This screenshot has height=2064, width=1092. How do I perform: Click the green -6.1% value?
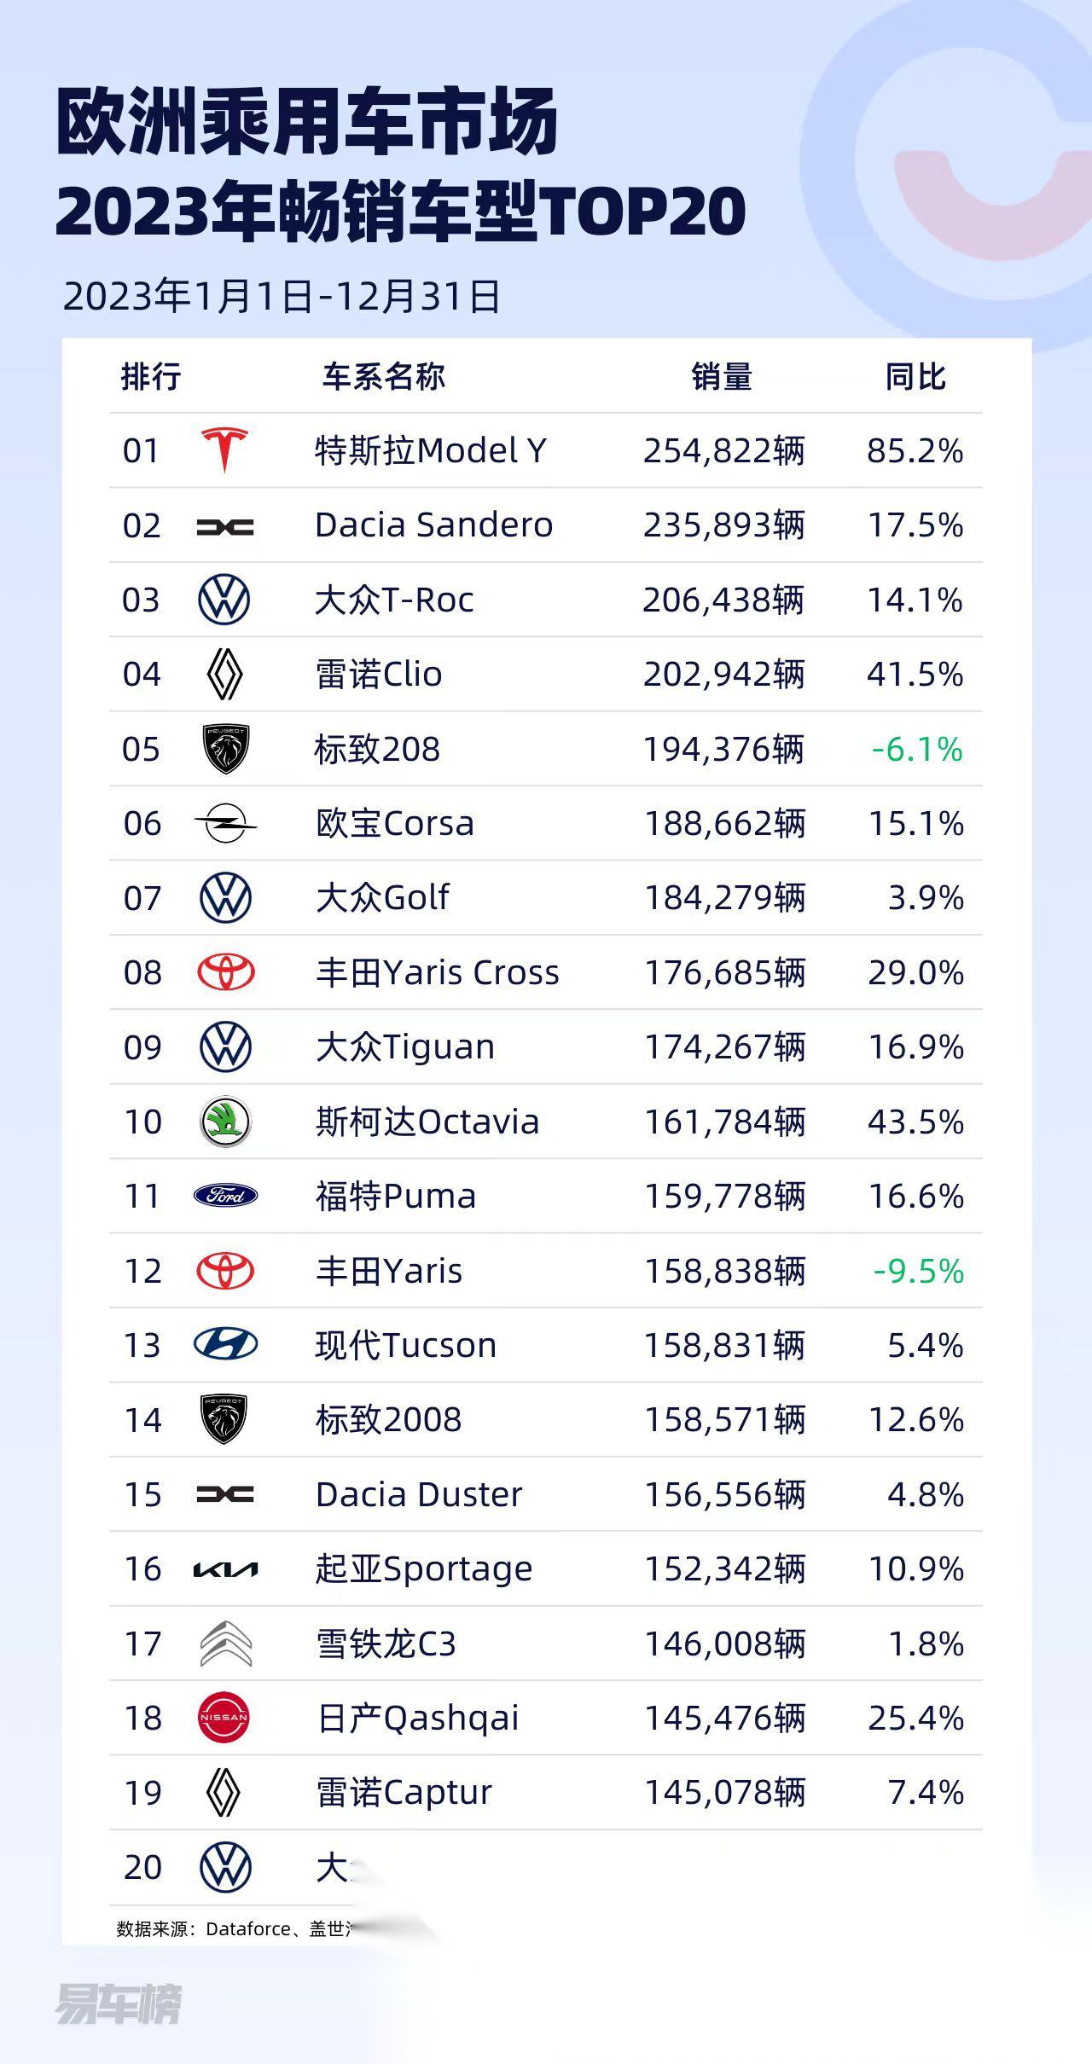[x=917, y=749]
